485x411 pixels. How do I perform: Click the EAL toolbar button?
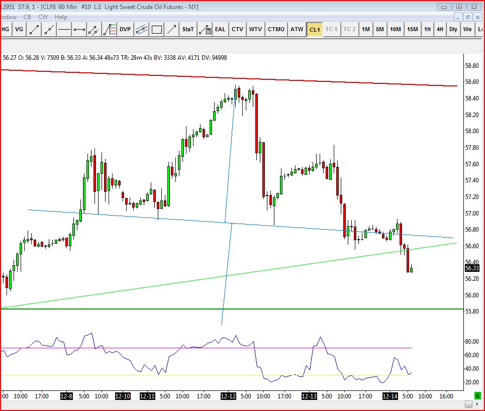point(220,29)
